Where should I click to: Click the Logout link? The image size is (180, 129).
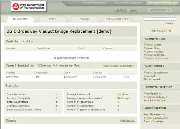133,10
